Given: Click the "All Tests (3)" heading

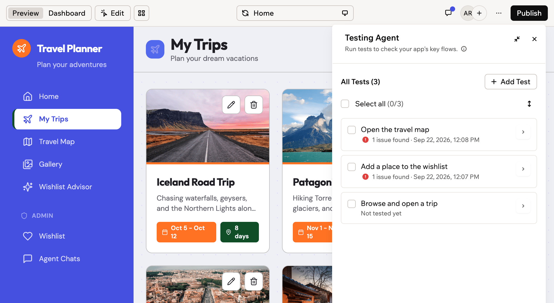Looking at the screenshot, I should pyautogui.click(x=360, y=82).
